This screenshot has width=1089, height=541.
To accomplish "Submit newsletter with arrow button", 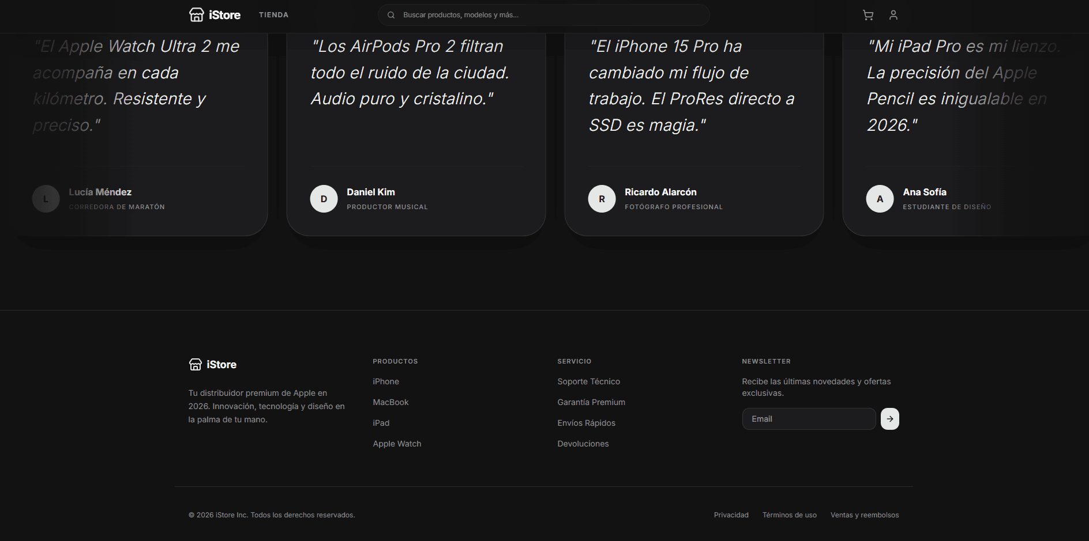I will tap(890, 419).
